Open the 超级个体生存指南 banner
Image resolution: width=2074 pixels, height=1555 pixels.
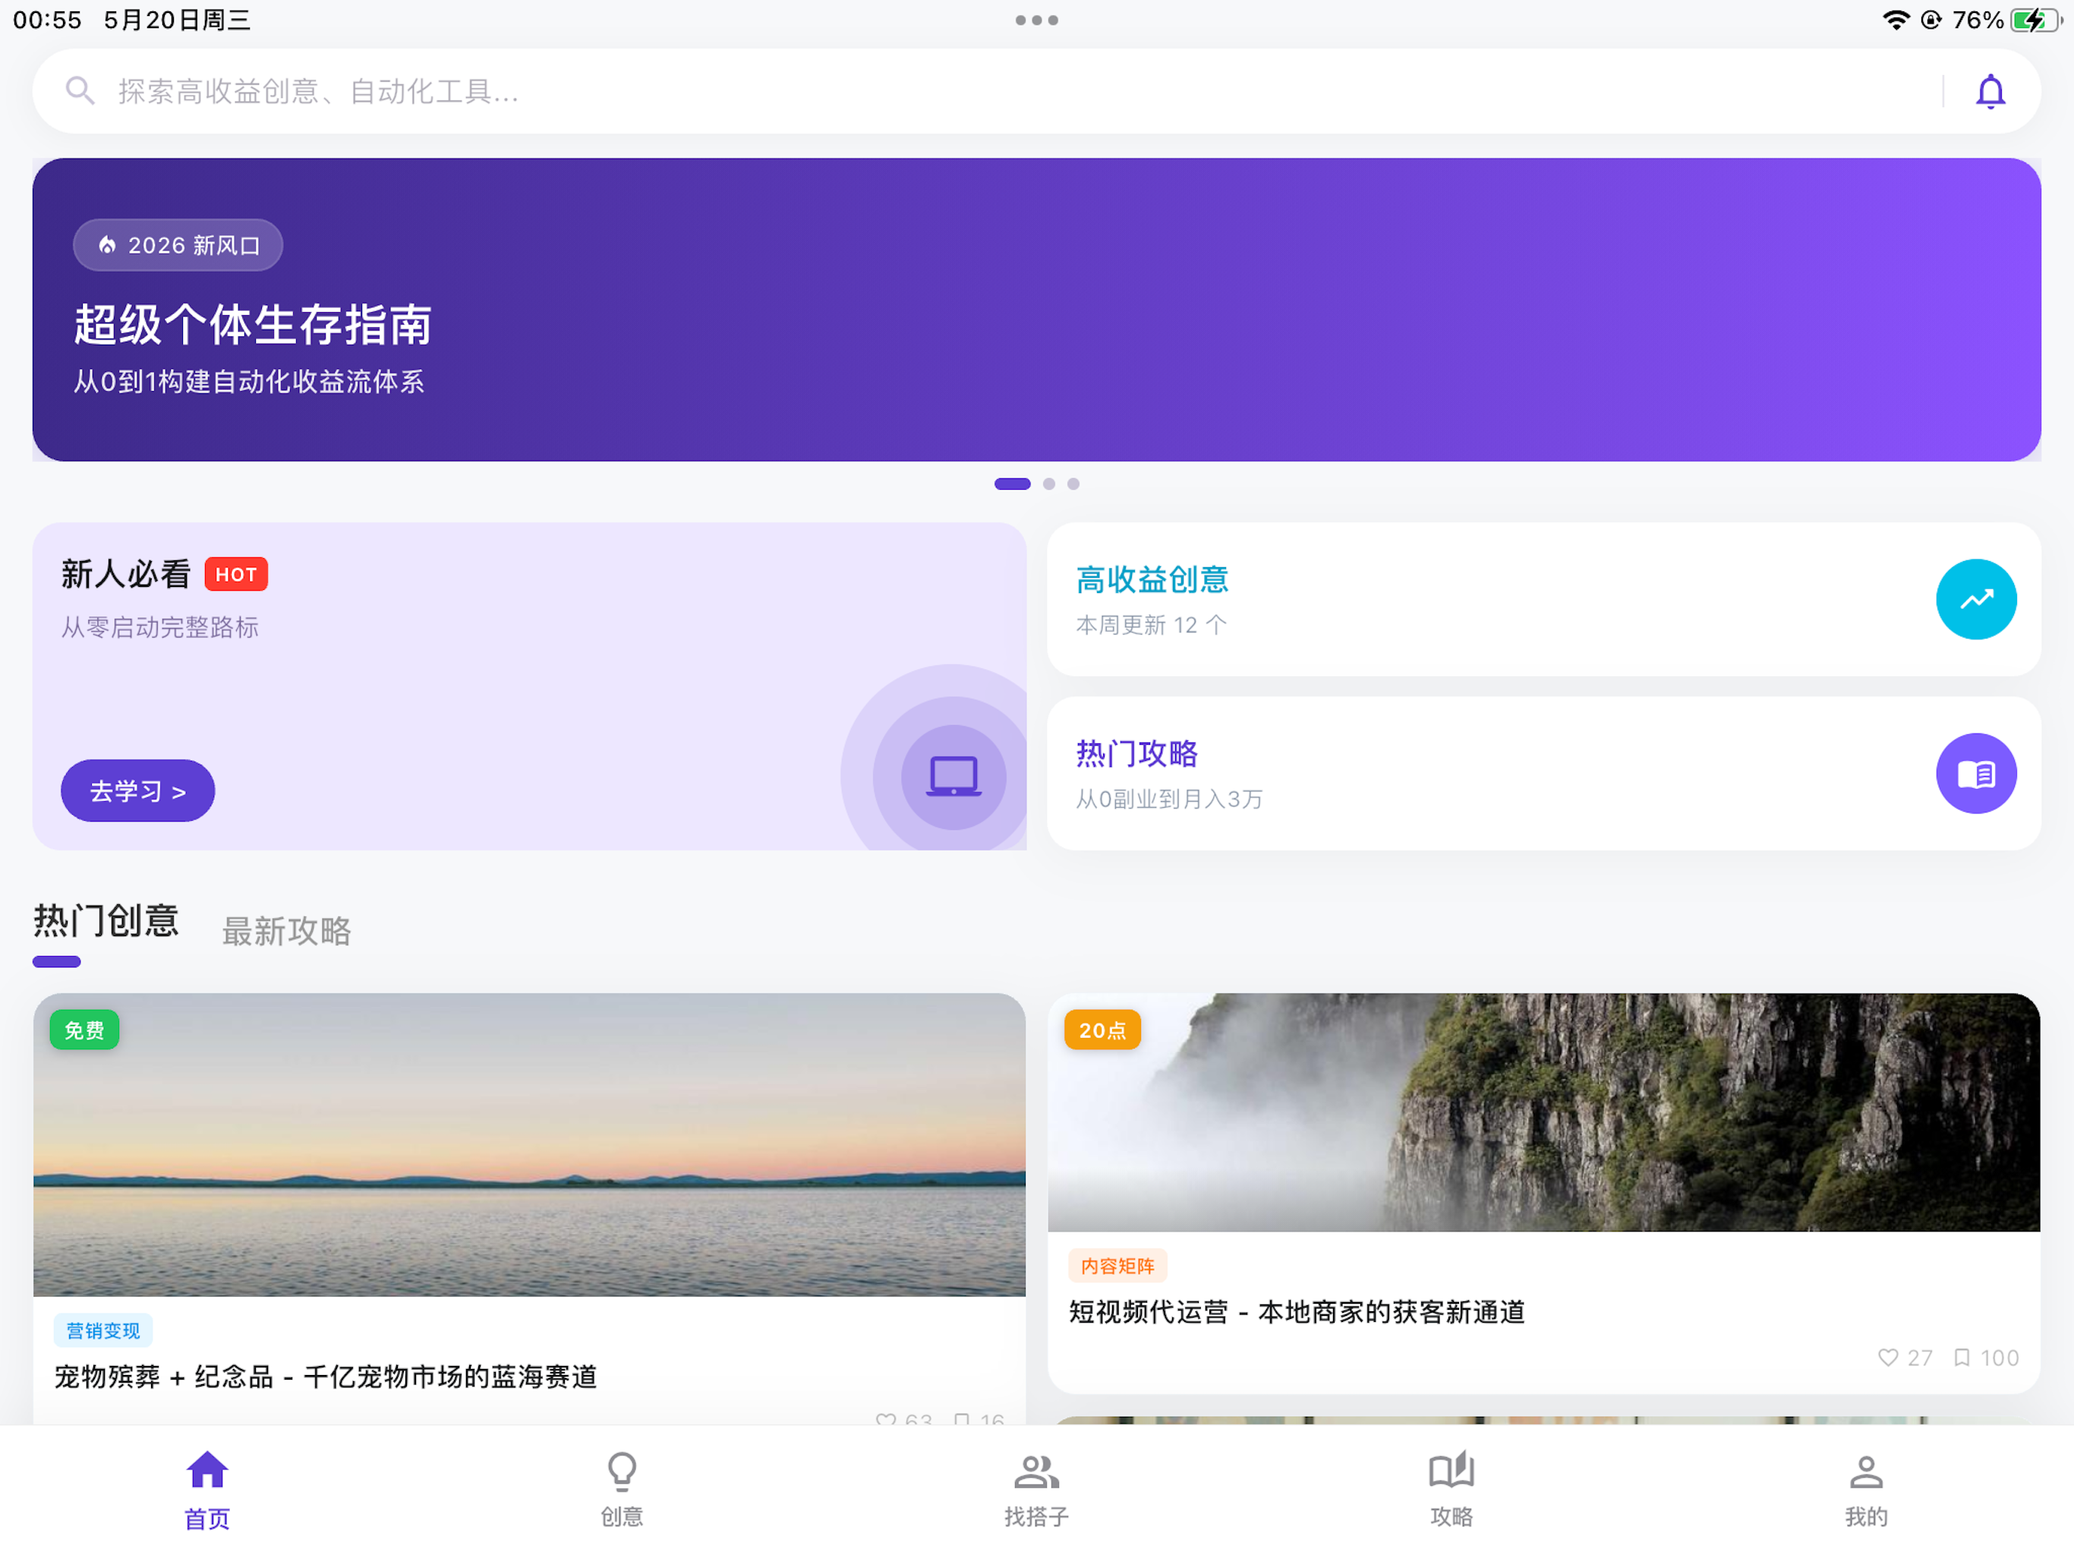[1036, 310]
